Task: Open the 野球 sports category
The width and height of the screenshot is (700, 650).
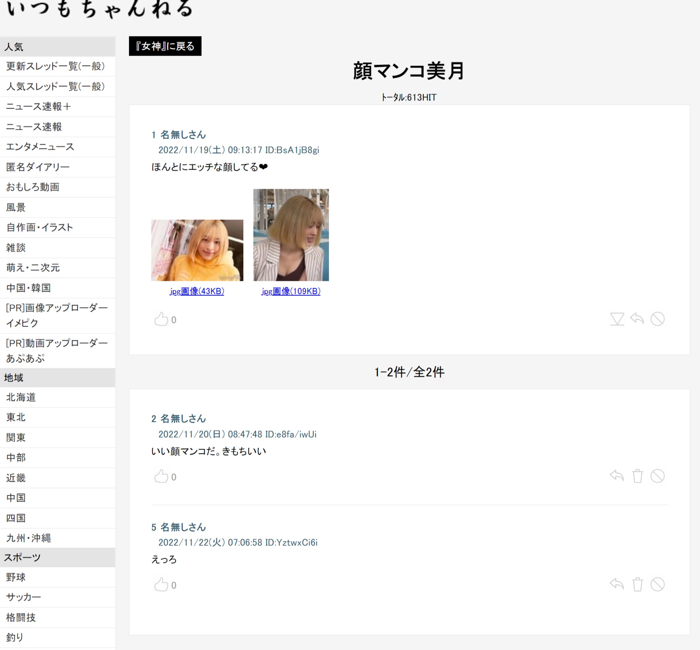Action: click(16, 577)
